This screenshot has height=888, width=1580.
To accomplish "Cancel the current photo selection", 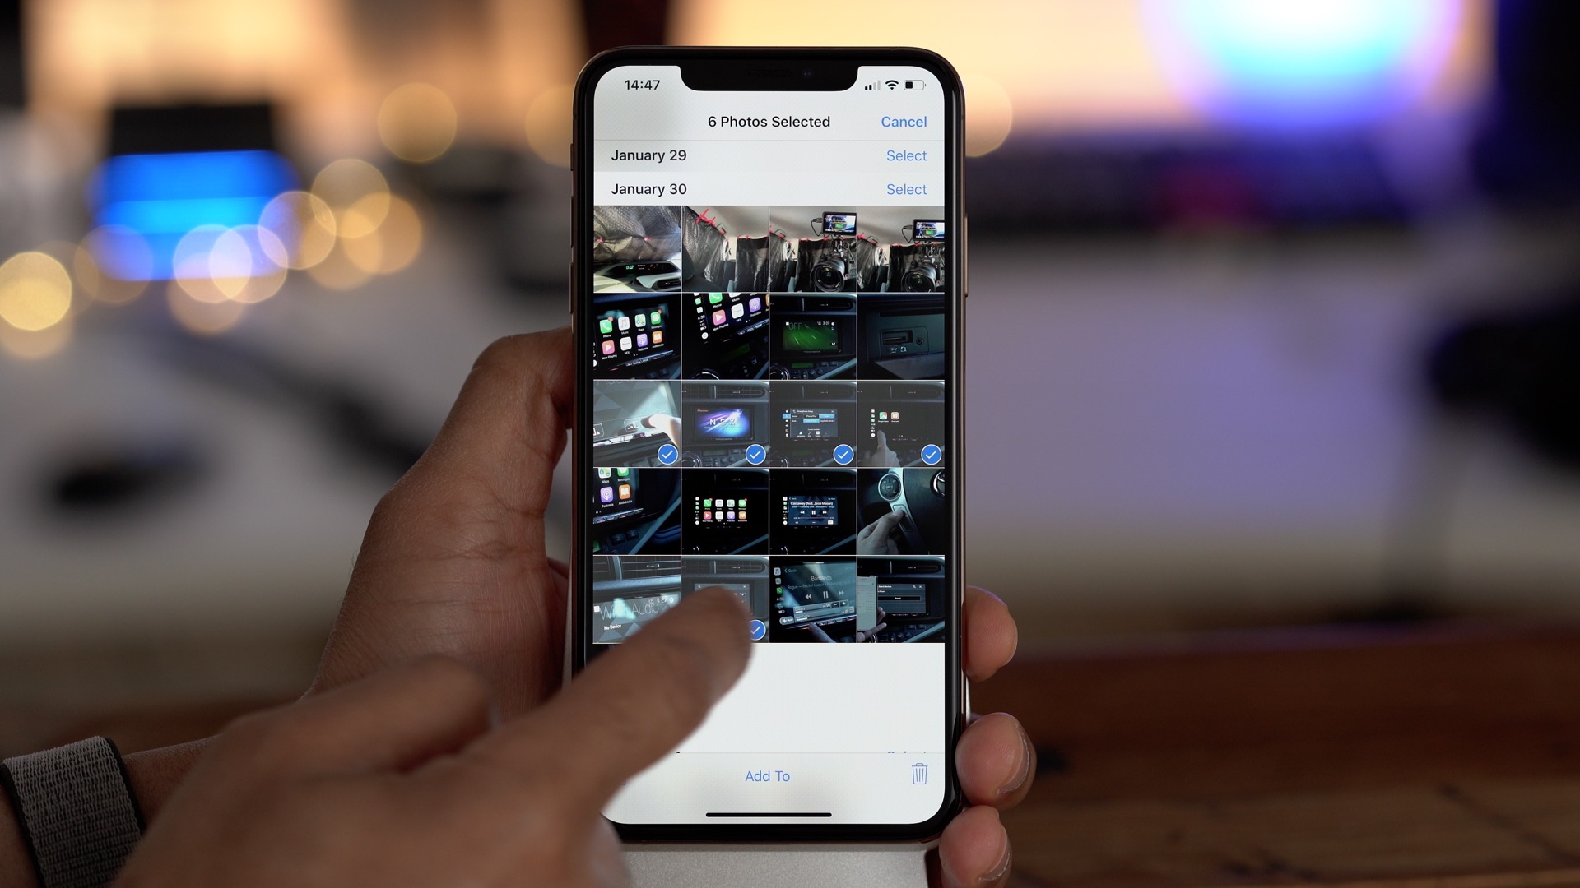I will 904,120.
